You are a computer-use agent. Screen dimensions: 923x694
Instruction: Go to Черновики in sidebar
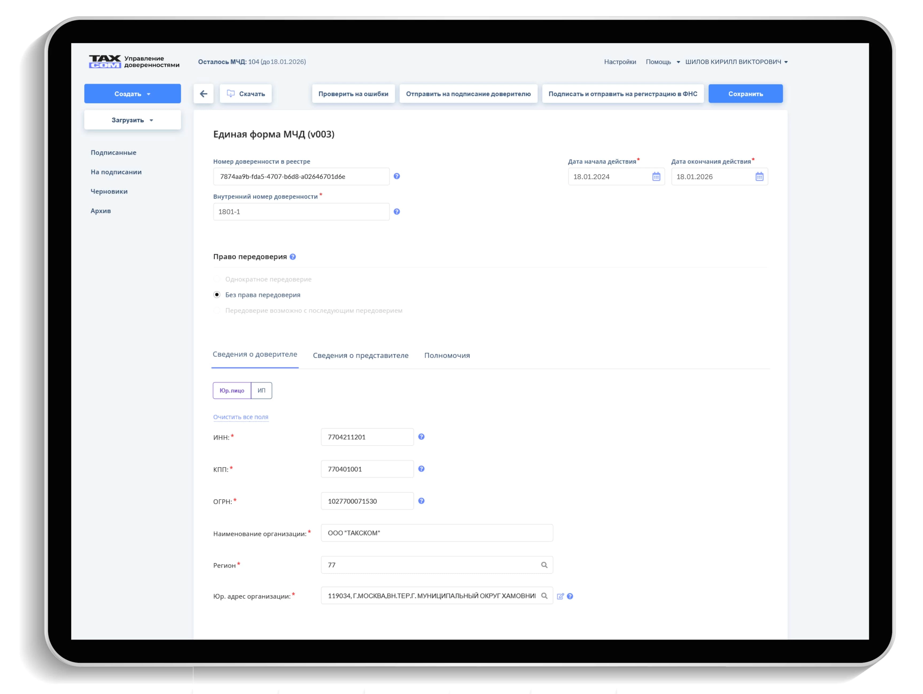[x=109, y=192]
